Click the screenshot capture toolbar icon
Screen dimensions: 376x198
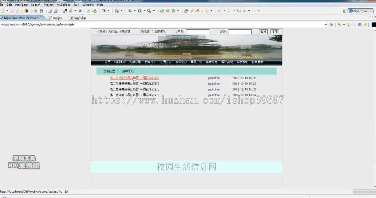point(104,11)
